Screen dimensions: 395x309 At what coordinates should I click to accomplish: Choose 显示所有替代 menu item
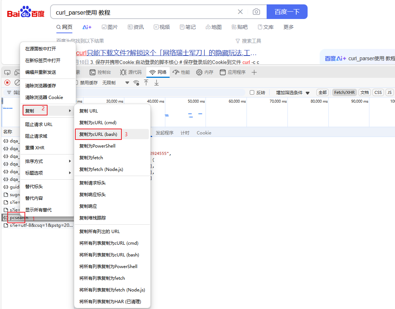pos(48,210)
